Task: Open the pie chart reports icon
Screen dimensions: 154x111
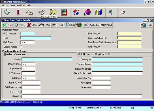Action: pos(87,12)
